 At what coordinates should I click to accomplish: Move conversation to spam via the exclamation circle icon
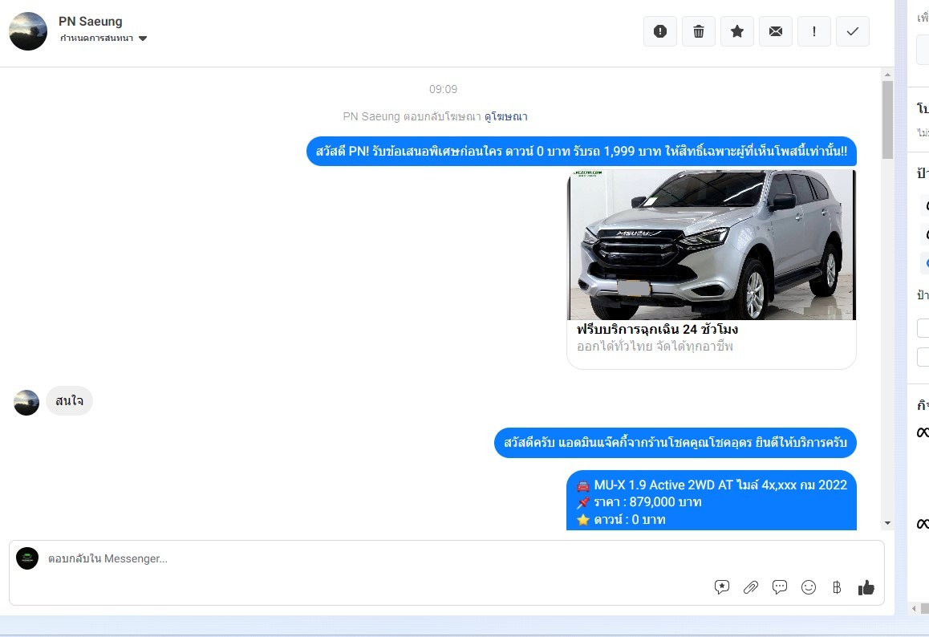pyautogui.click(x=660, y=31)
